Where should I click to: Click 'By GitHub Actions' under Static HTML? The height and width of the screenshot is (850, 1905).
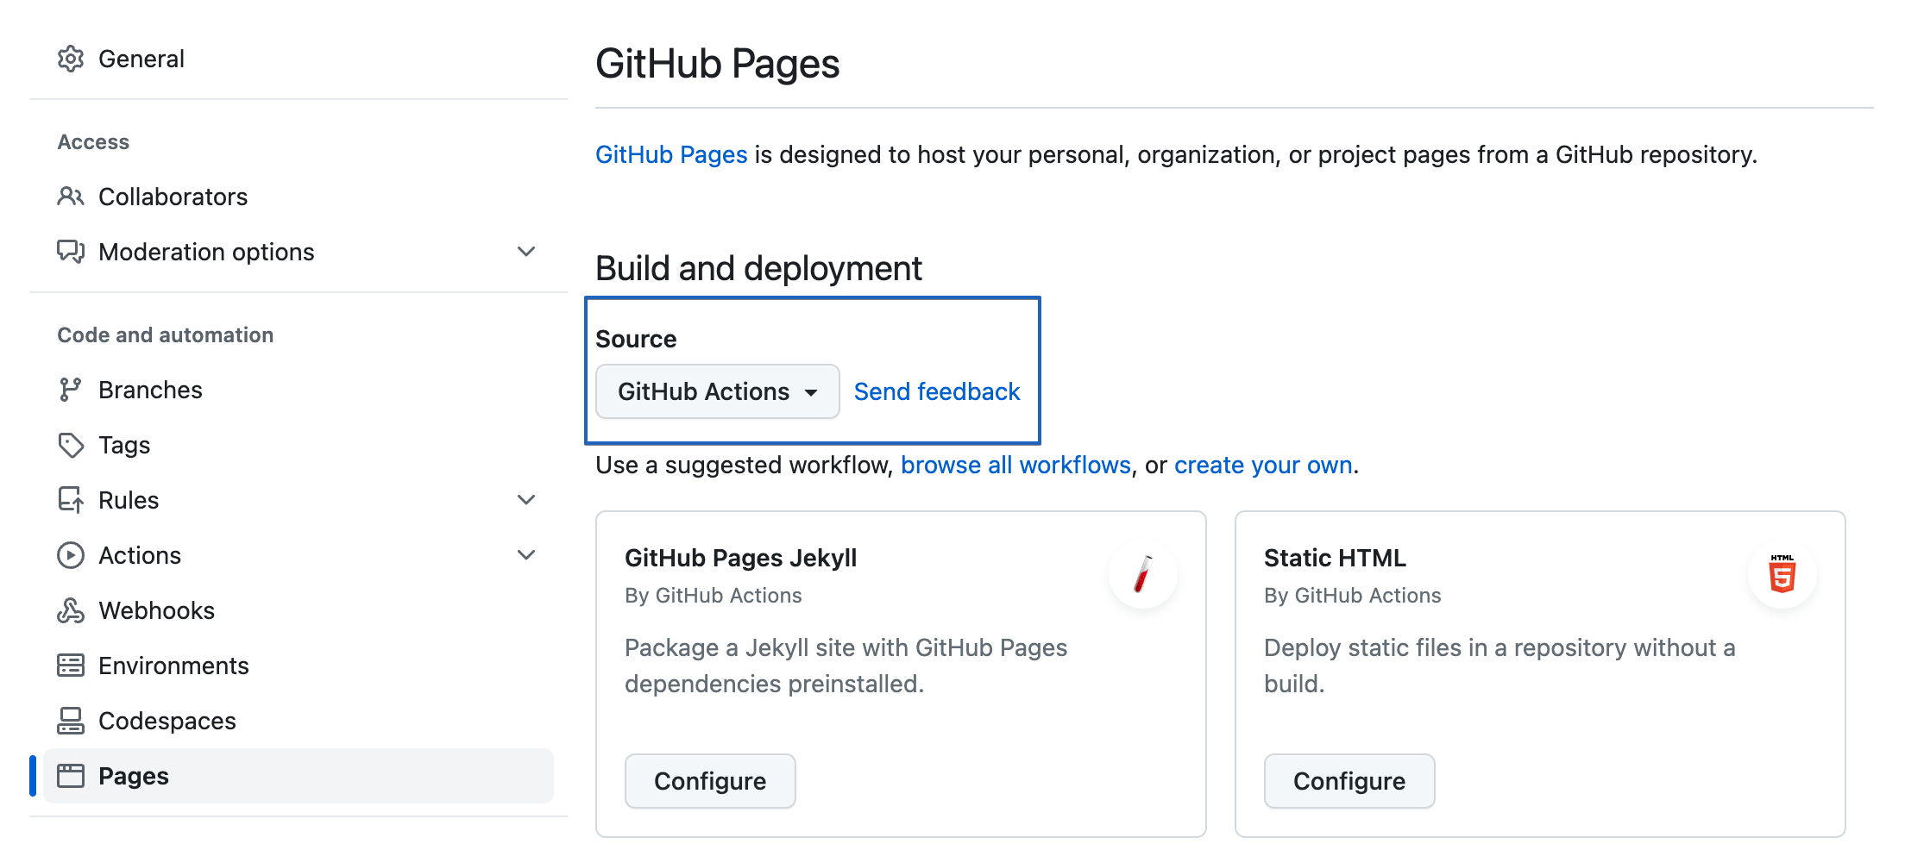(1353, 596)
